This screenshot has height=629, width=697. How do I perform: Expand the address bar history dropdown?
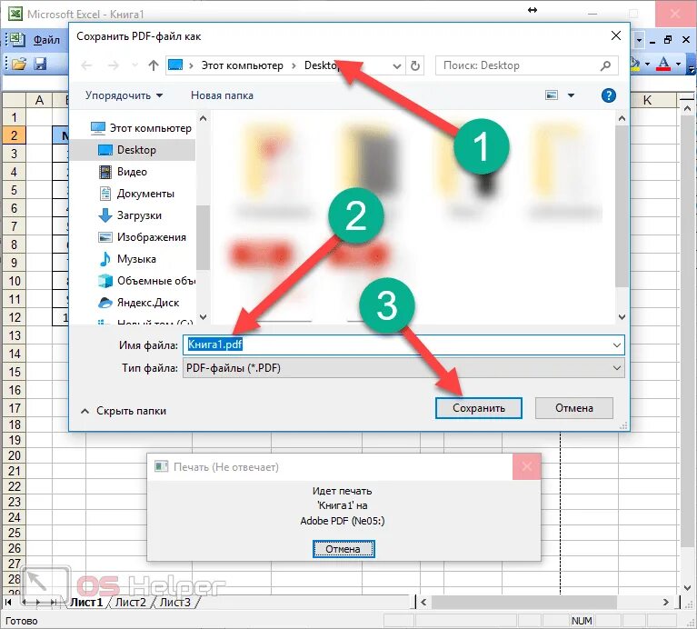click(397, 65)
